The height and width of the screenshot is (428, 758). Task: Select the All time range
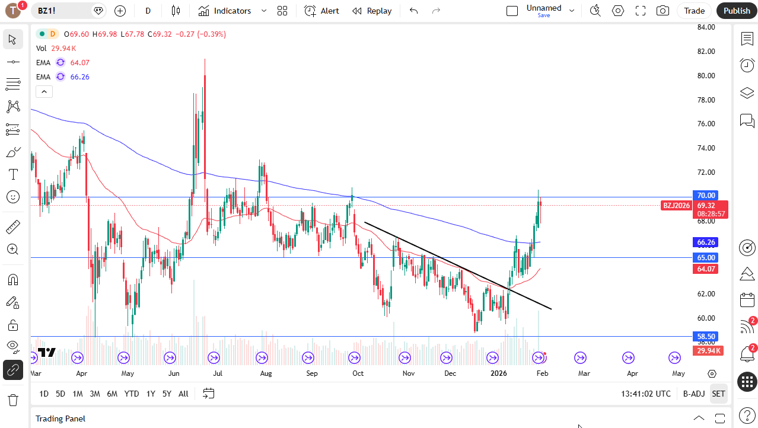click(x=183, y=394)
